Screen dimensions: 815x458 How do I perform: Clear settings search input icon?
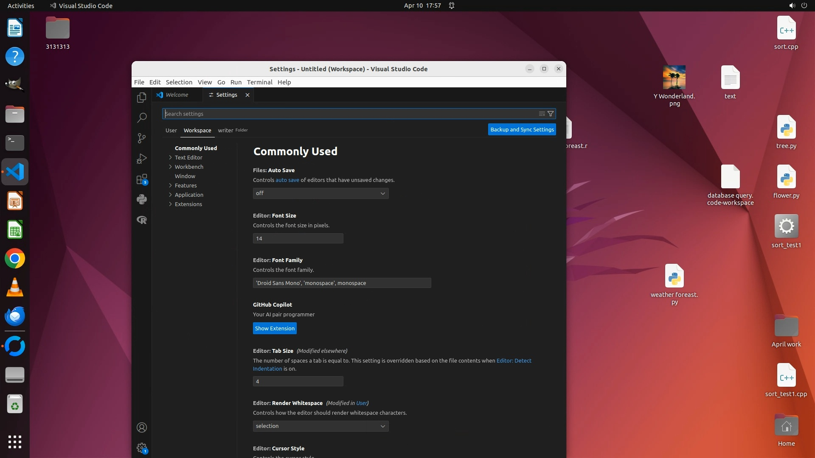(x=542, y=114)
